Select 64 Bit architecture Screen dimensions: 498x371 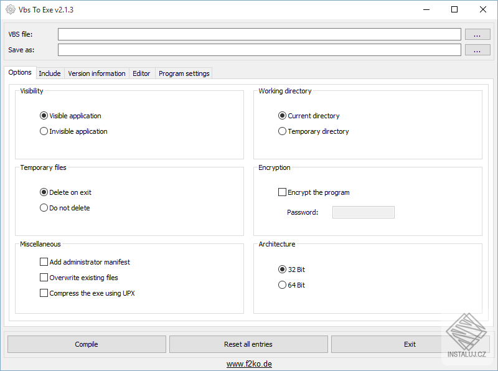283,285
